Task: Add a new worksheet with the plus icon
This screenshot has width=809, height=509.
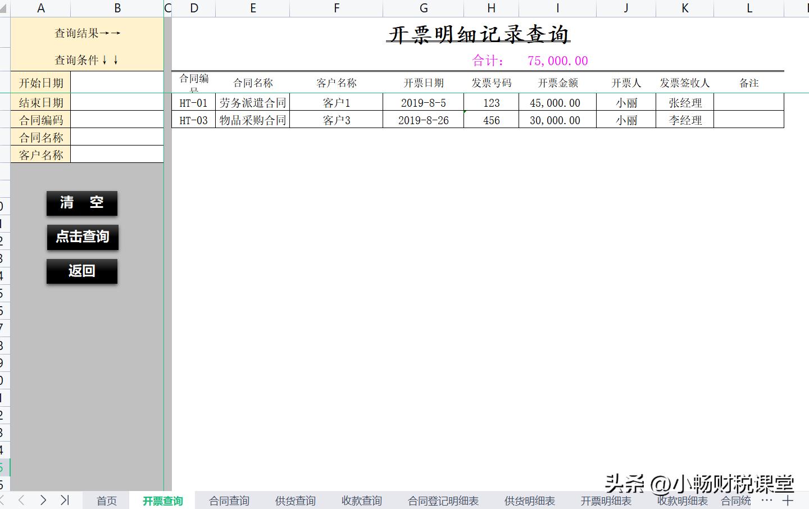Action: [788, 500]
